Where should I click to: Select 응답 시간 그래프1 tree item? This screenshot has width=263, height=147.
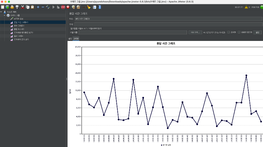pos(21,22)
